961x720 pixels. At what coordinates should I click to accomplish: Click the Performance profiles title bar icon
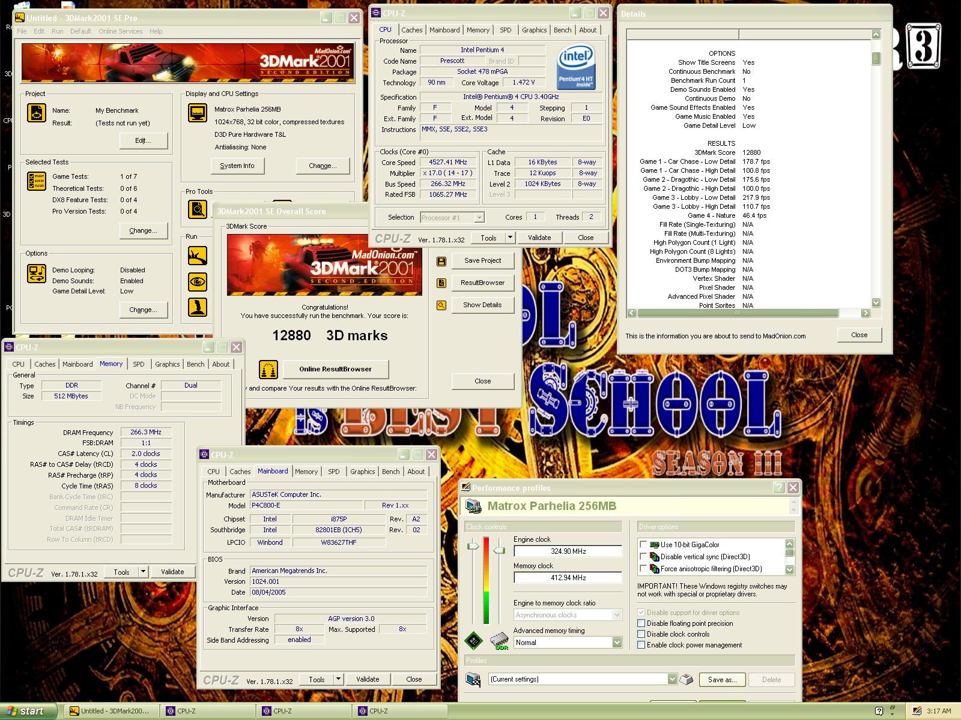click(x=465, y=488)
